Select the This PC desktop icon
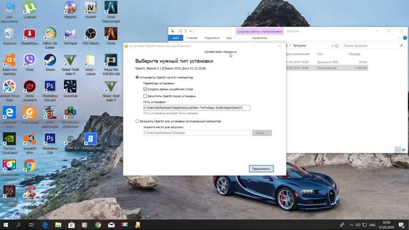This screenshot has height=230, width=409. pos(10,12)
